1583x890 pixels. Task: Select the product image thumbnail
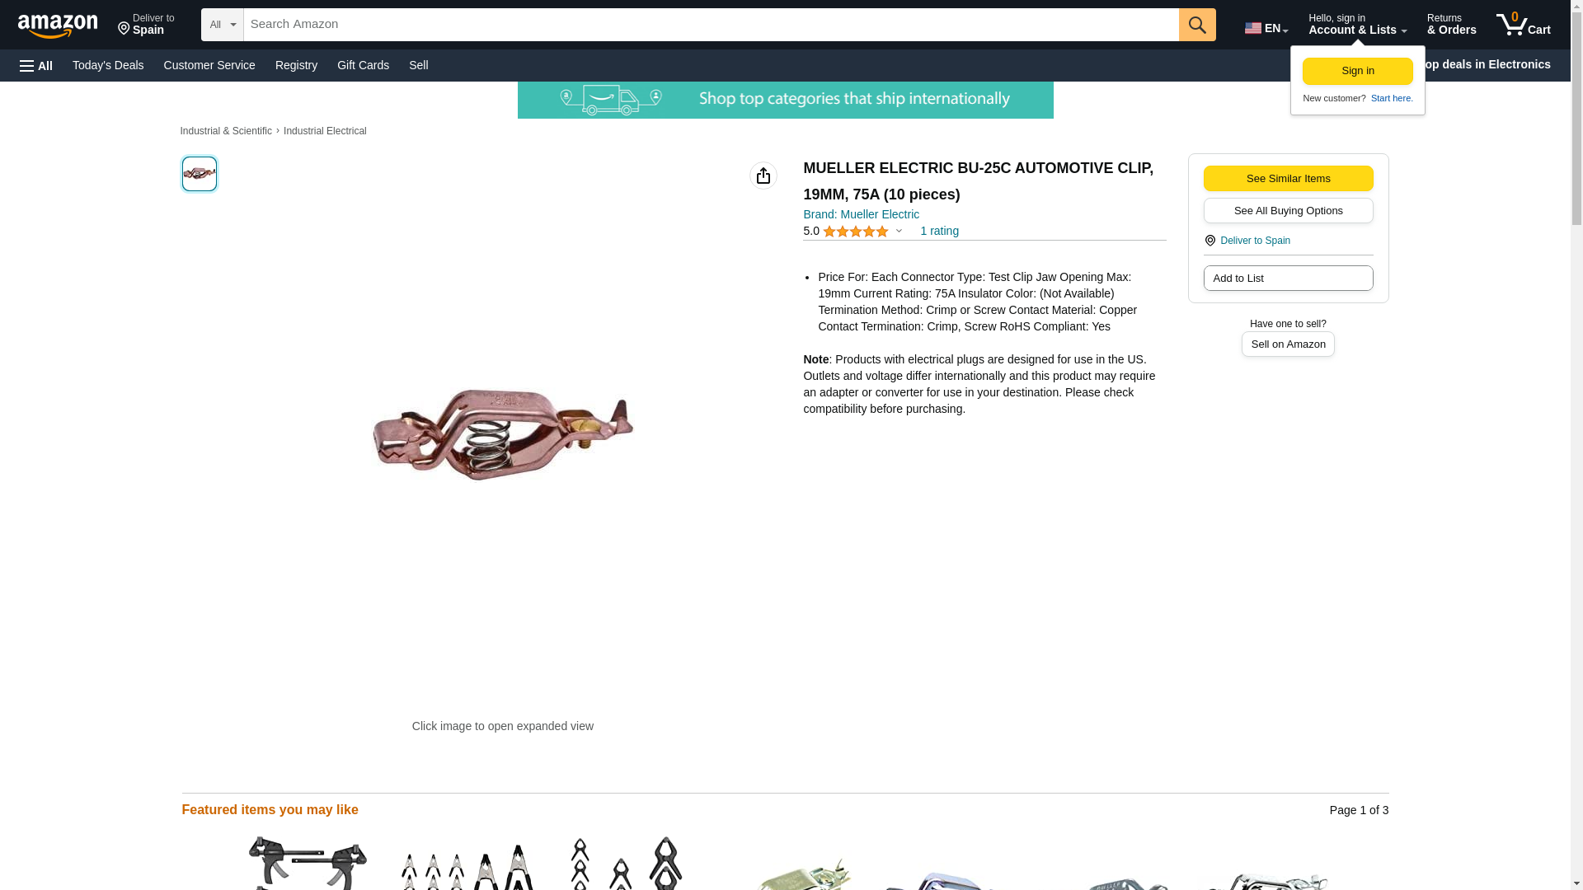pos(200,174)
